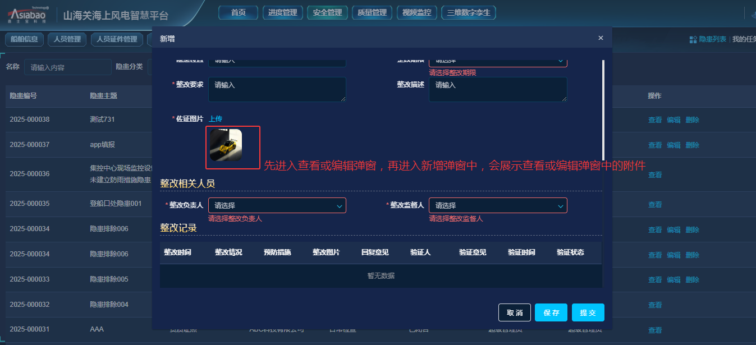This screenshot has height=345, width=756.
Task: Click 查看 for the 隐患排除004 row
Action: [x=655, y=305]
